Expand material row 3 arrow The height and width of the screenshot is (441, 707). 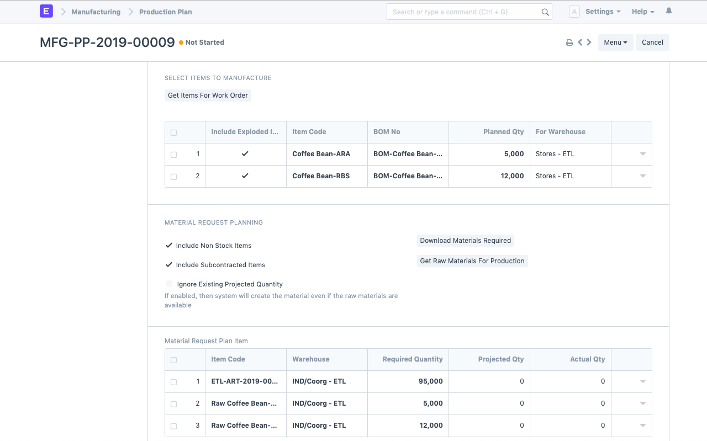click(642, 426)
